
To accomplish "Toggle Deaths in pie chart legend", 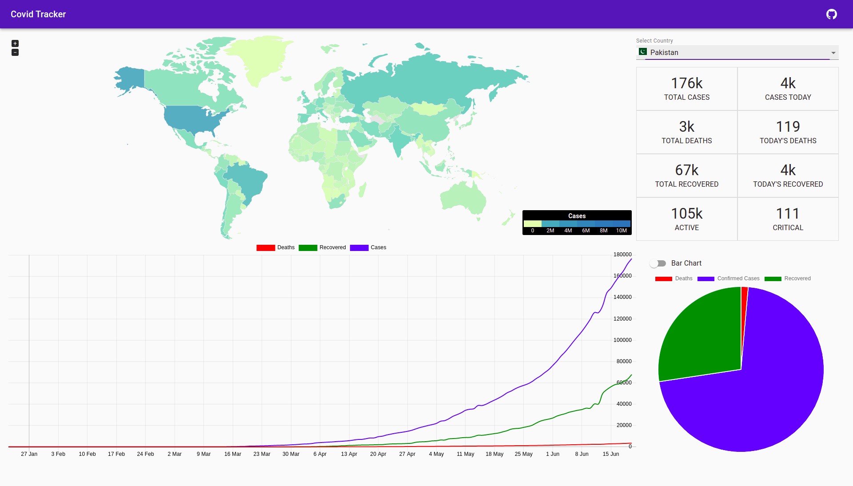I will point(673,278).
